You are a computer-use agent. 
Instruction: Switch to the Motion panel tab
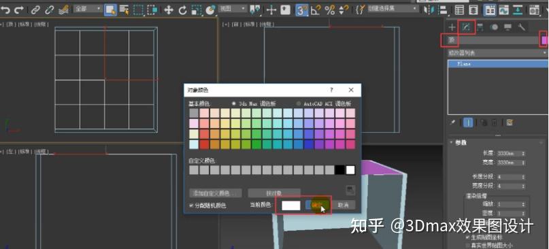494,27
